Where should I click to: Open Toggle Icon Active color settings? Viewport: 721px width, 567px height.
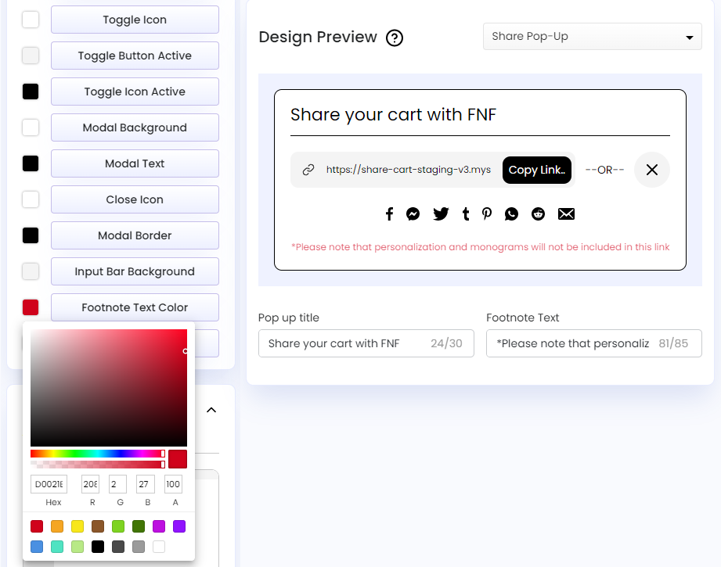click(30, 92)
